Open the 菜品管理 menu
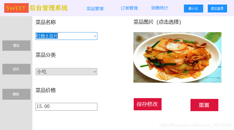This screenshot has height=130, width=234. coord(95,9)
